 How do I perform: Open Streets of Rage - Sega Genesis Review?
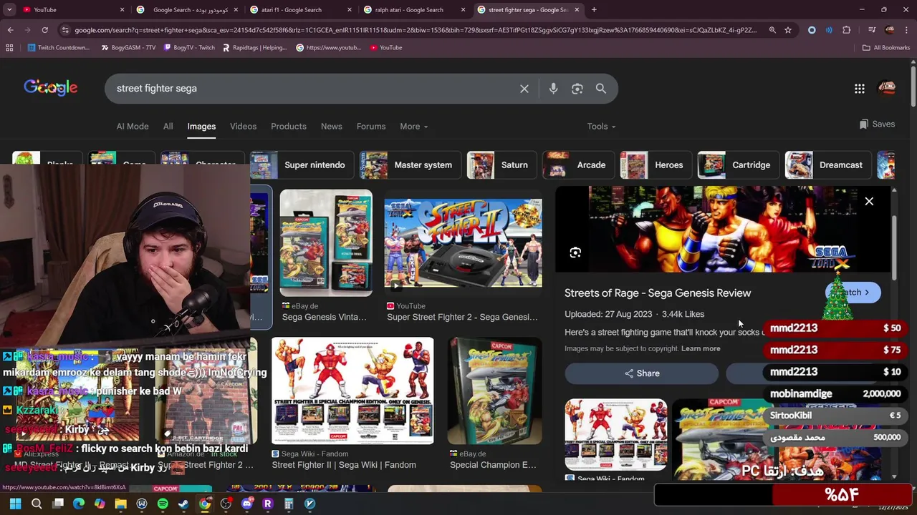(x=658, y=293)
